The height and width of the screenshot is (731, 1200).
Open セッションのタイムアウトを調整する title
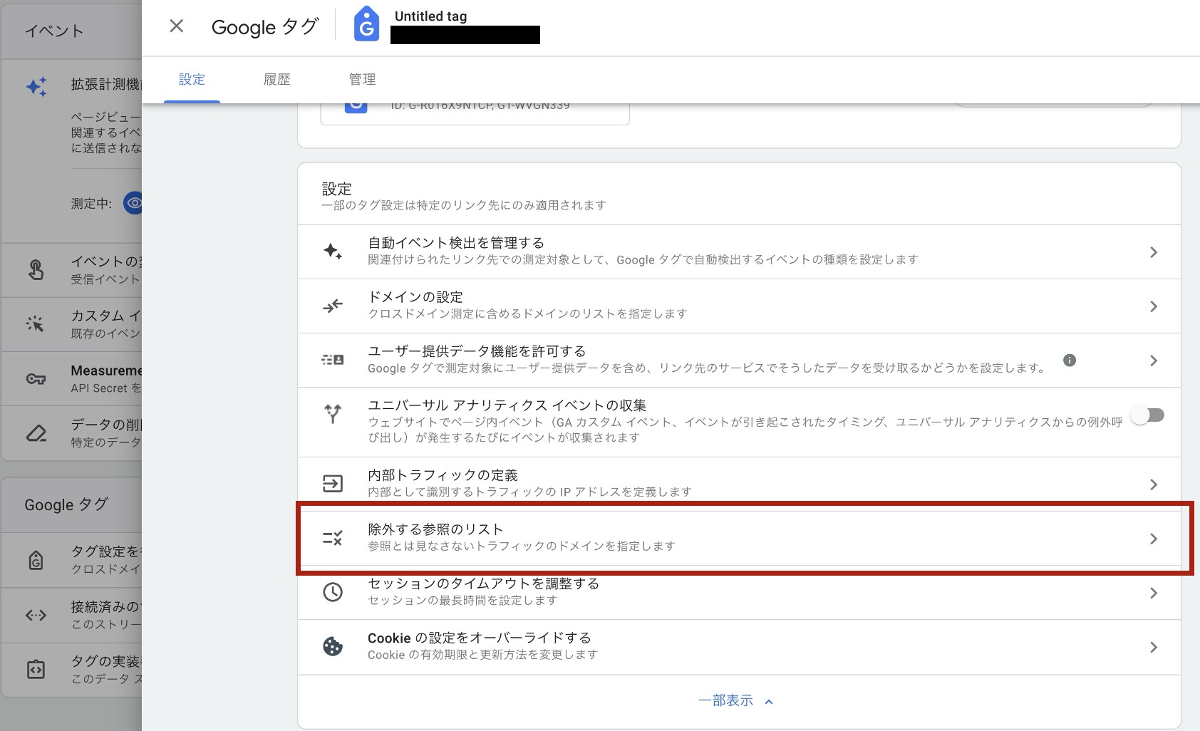483,584
